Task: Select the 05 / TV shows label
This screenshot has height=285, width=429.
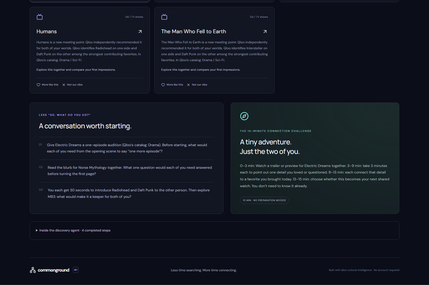Action: [x=259, y=17]
